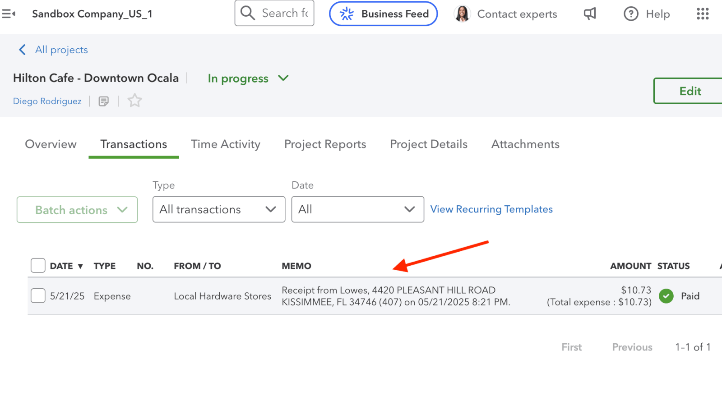The image size is (722, 406).
Task: Click the MEMO column header
Action: click(x=296, y=266)
